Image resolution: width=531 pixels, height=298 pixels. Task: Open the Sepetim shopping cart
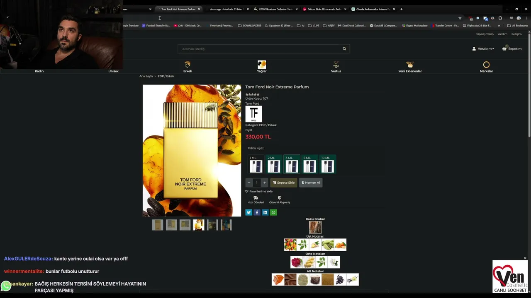click(512, 49)
